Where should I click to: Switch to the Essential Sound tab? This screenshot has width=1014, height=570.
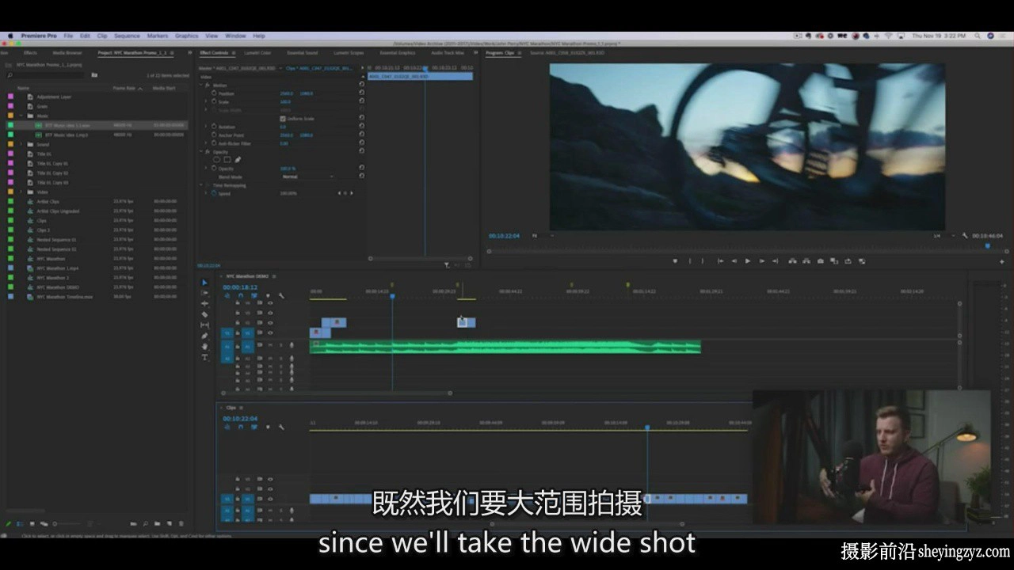tap(302, 53)
